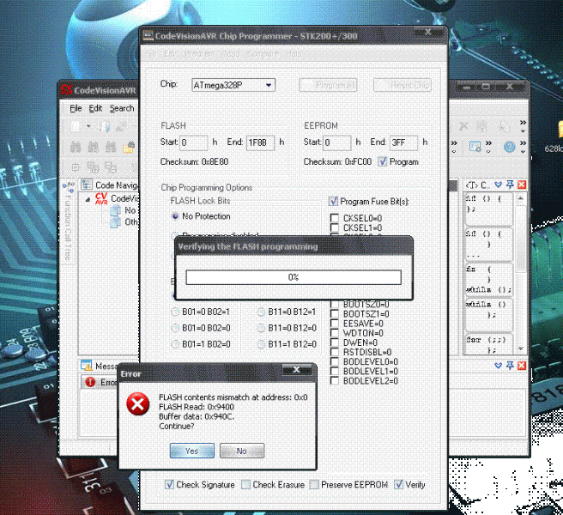The image size is (563, 515).
Task: Check the RSTDISBL=0 fuse bit
Action: 335,352
